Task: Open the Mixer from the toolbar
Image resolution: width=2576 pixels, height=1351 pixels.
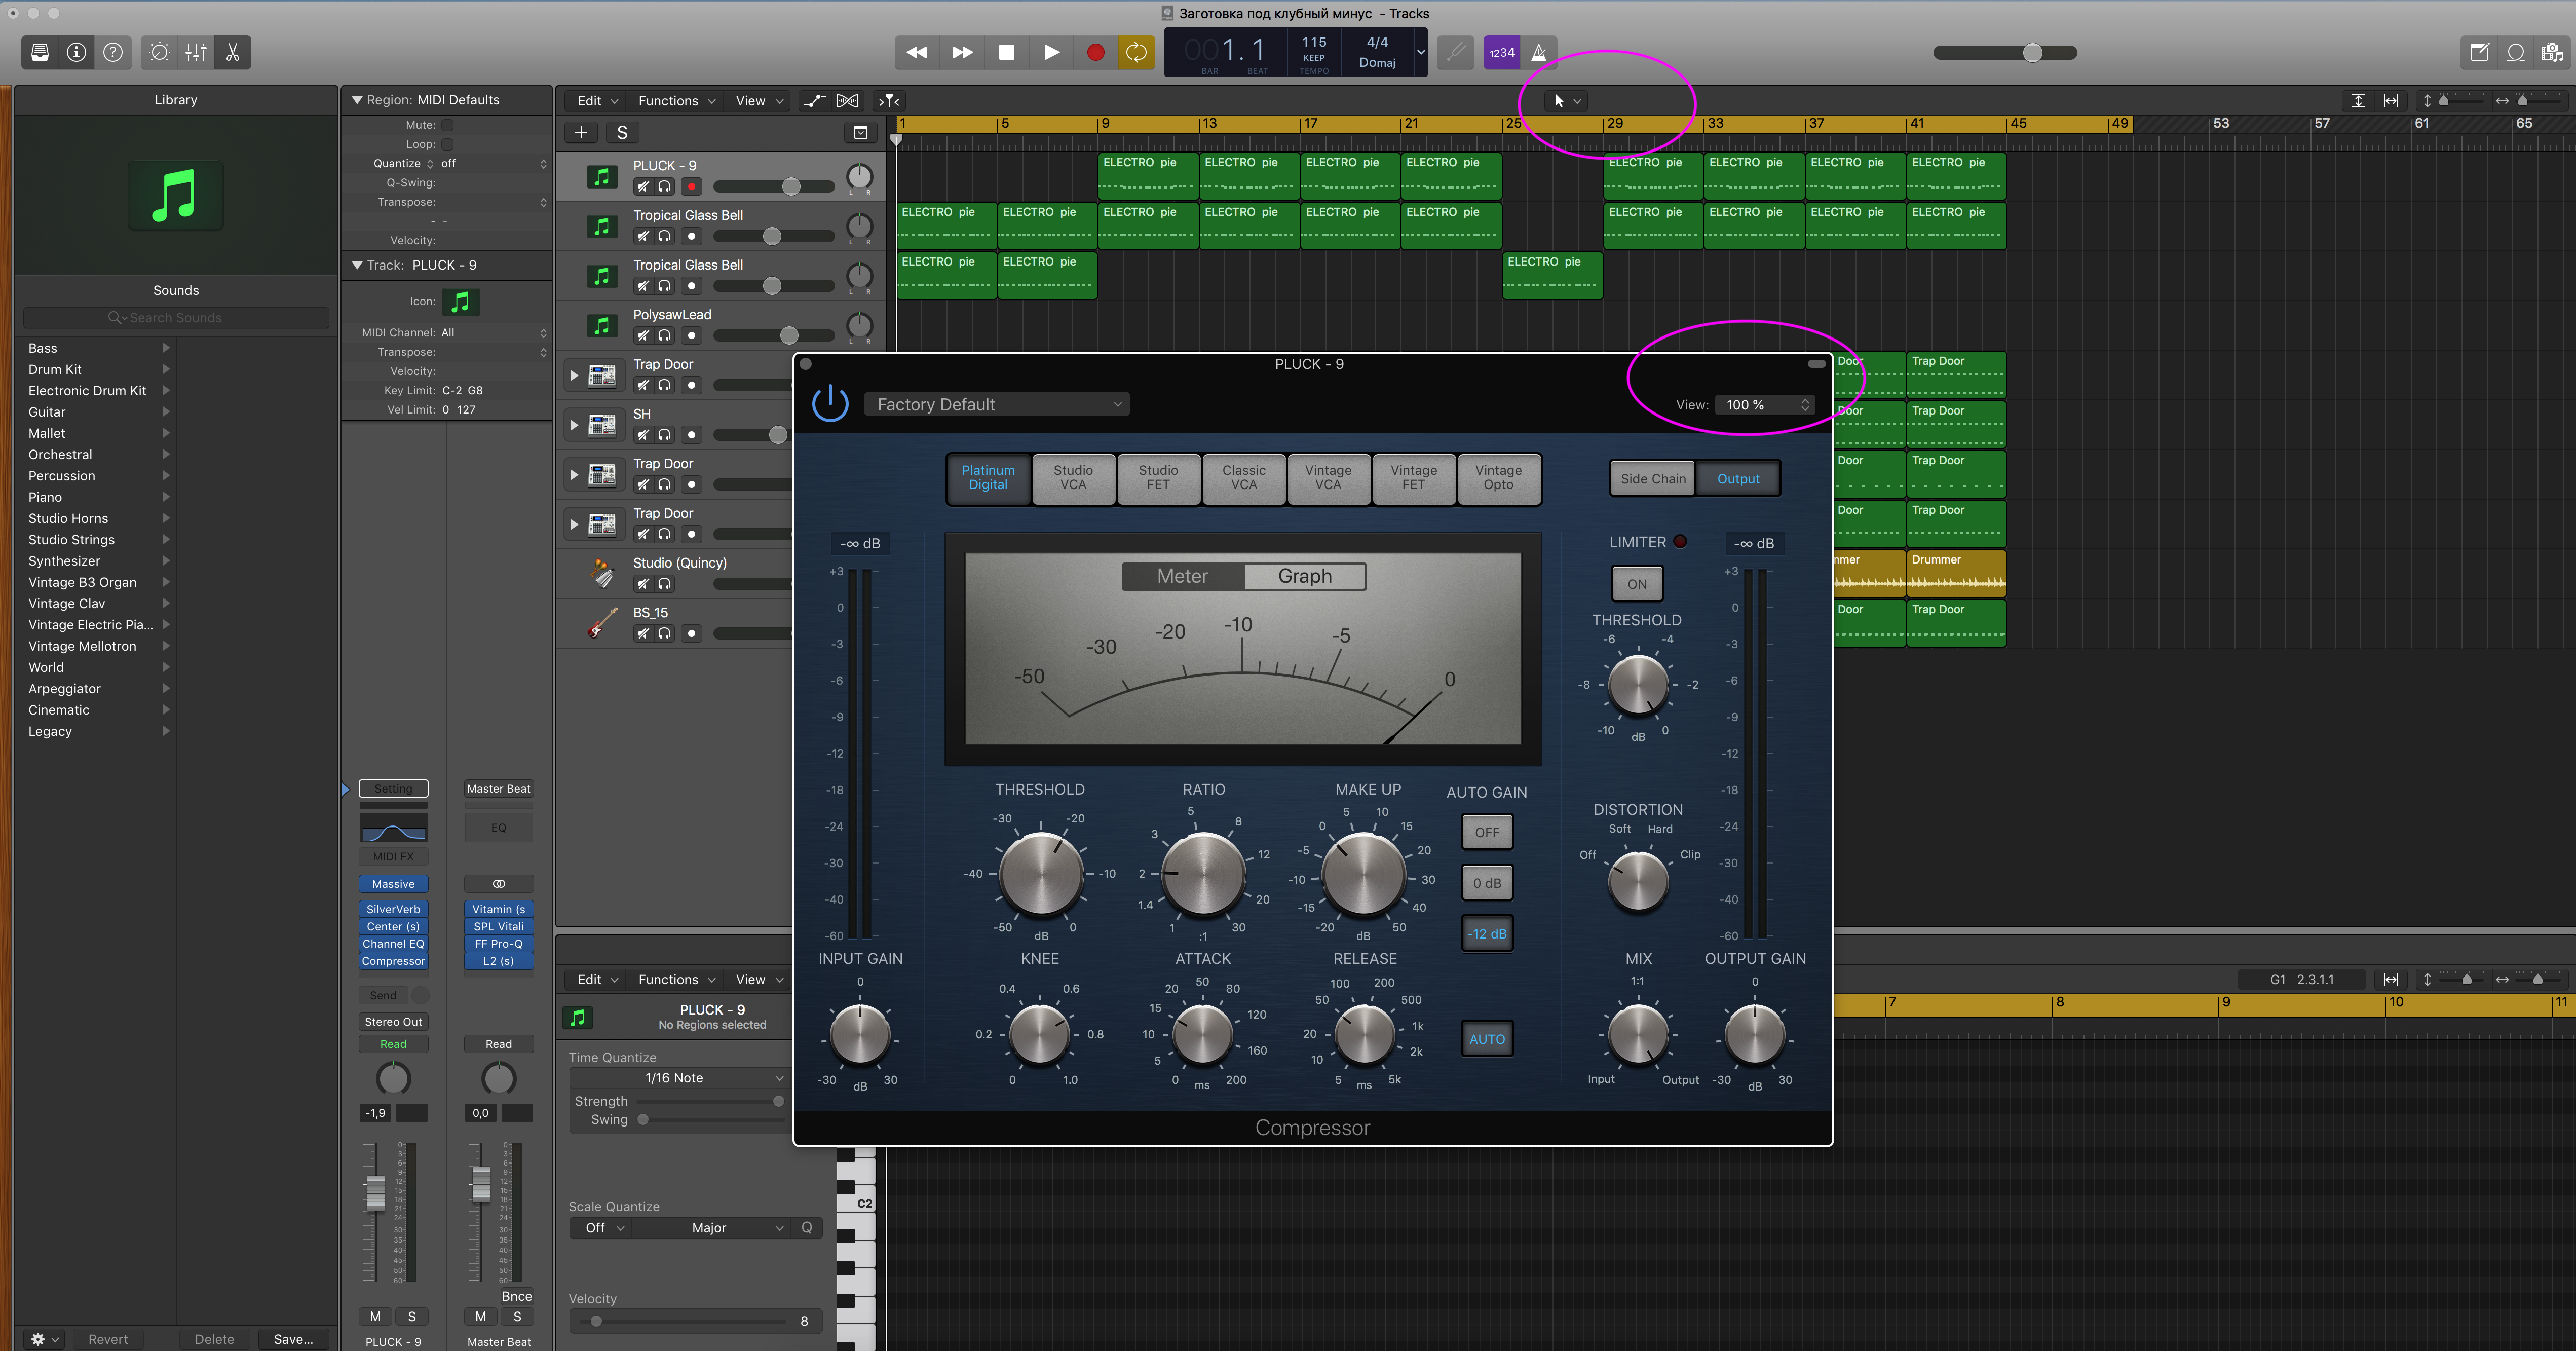Action: [x=196, y=53]
